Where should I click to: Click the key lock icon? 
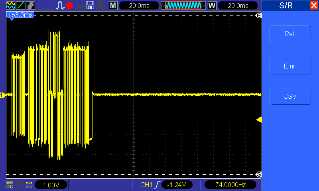click(81, 6)
